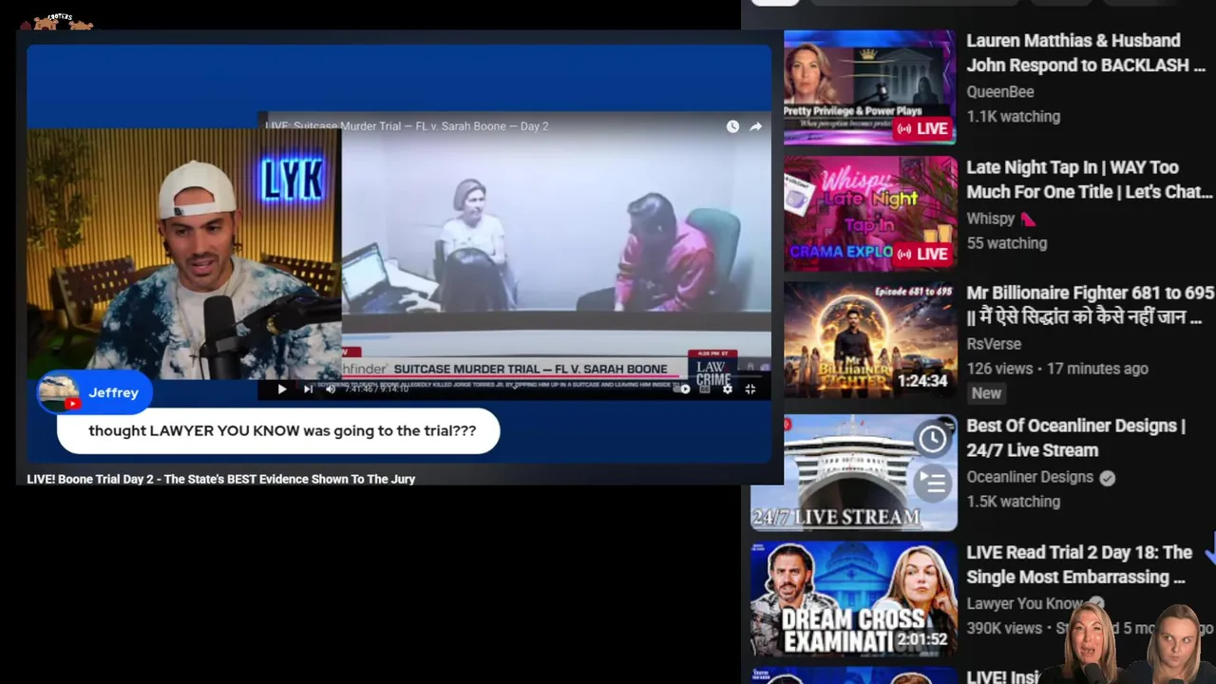Click '1.1K watching' text under QueenBee
This screenshot has height=684, width=1216.
point(1013,117)
